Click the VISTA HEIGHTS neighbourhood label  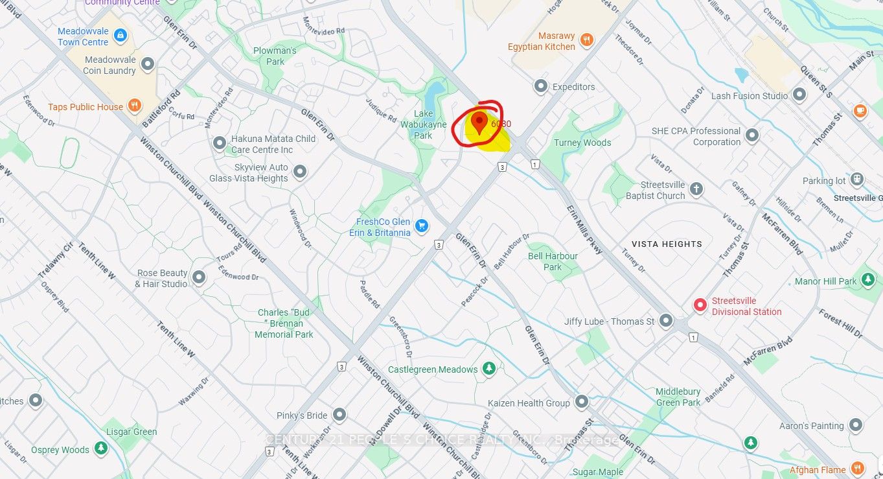click(x=667, y=244)
